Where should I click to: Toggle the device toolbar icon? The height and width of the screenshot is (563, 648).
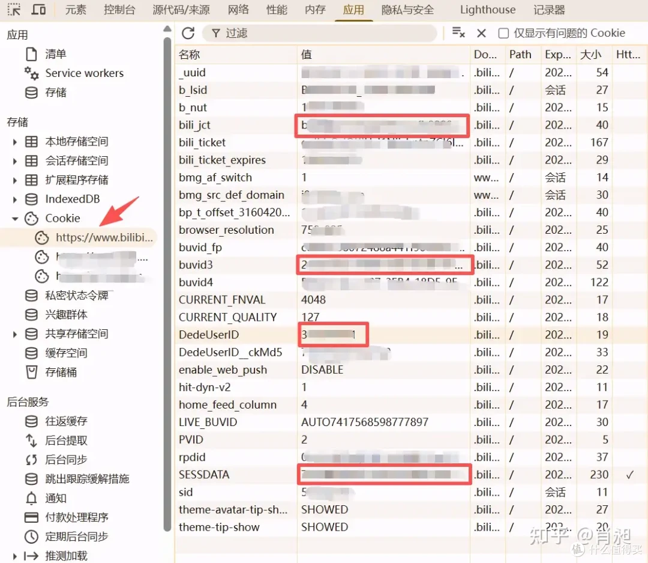pyautogui.click(x=38, y=9)
